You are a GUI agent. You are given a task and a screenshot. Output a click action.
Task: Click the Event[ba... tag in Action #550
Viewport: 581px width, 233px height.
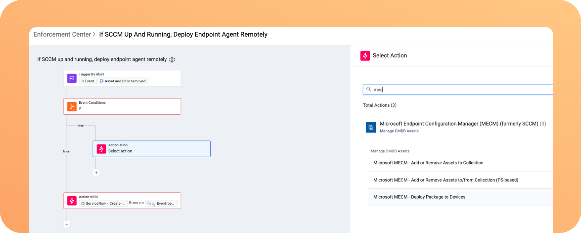pyautogui.click(x=162, y=203)
